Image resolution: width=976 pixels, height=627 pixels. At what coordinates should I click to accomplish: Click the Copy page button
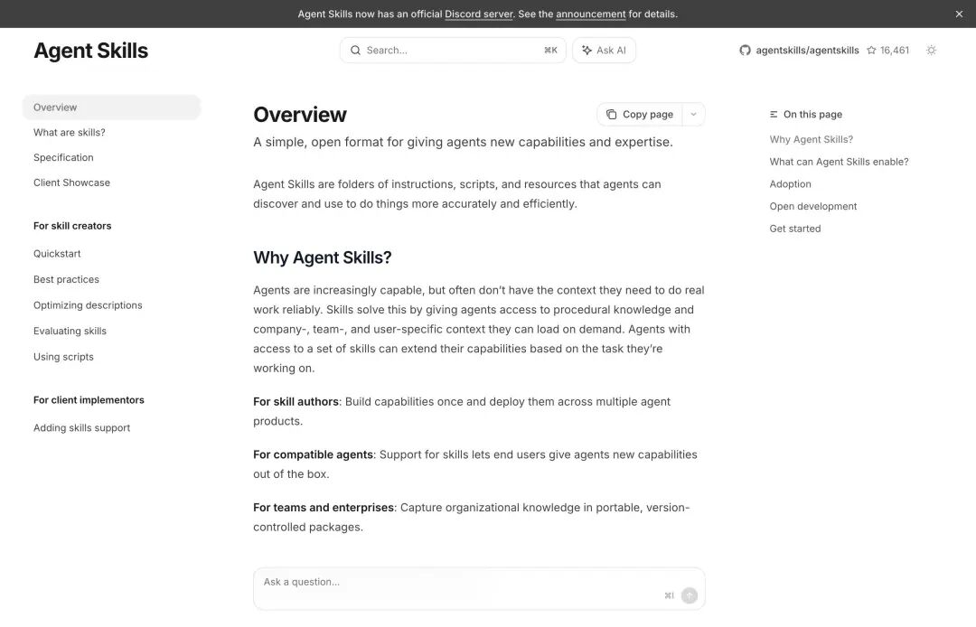[640, 115]
